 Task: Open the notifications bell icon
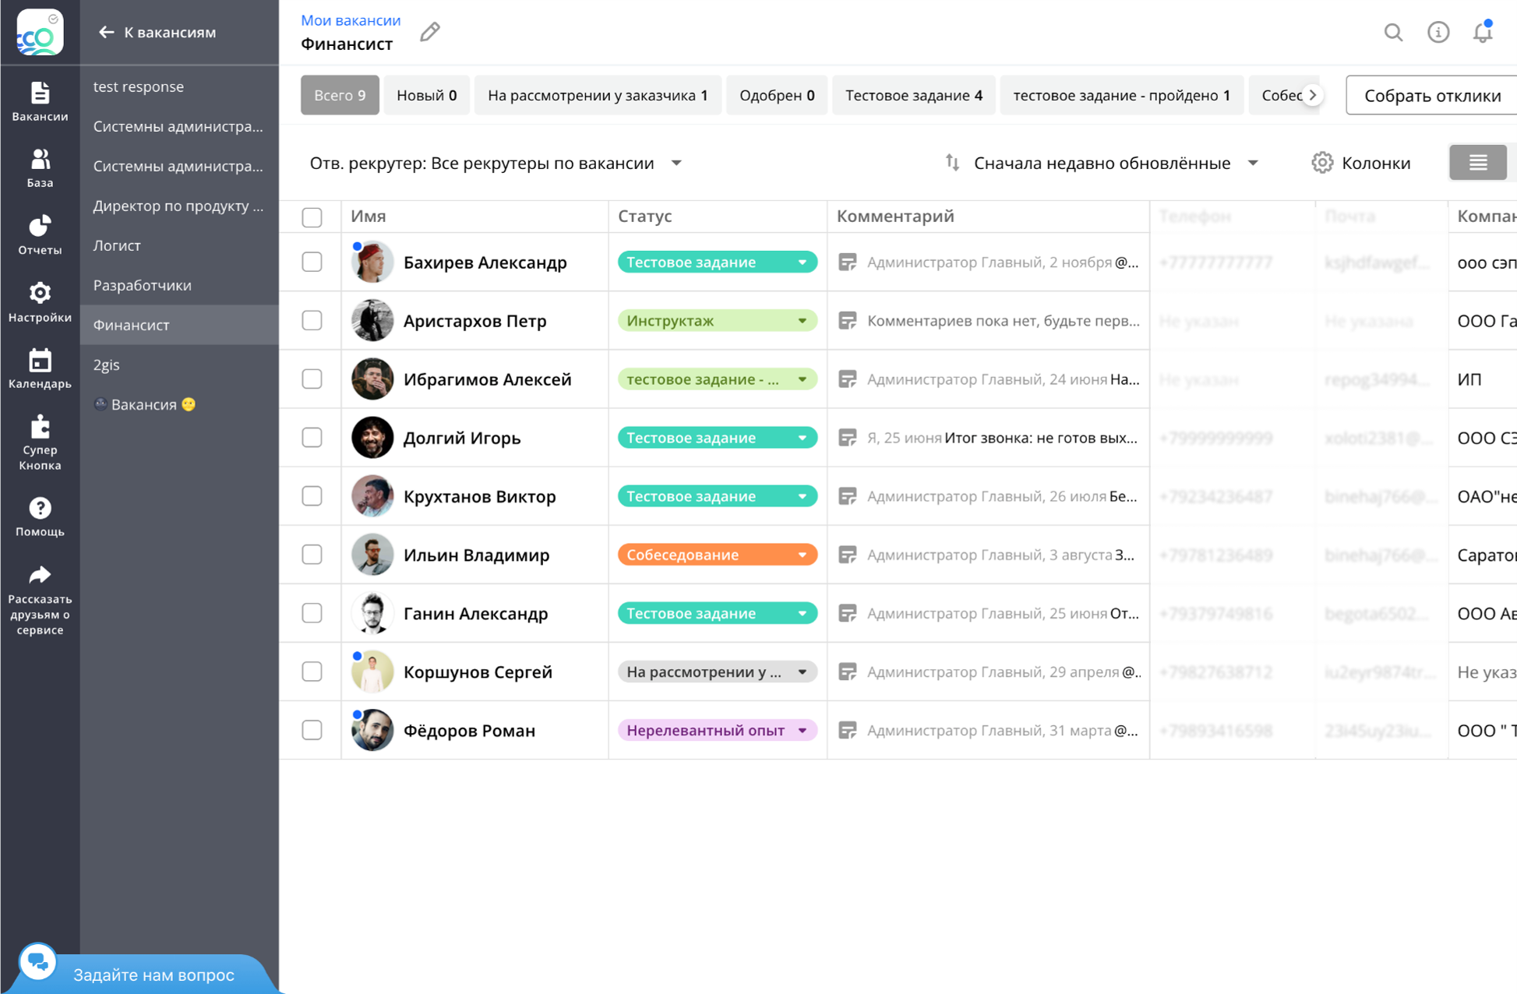tap(1482, 33)
